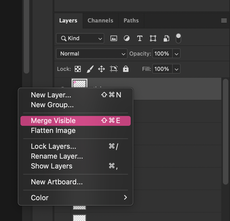Open the Layers panel menu
Viewport: 230px width, 221px height.
coord(224,20)
